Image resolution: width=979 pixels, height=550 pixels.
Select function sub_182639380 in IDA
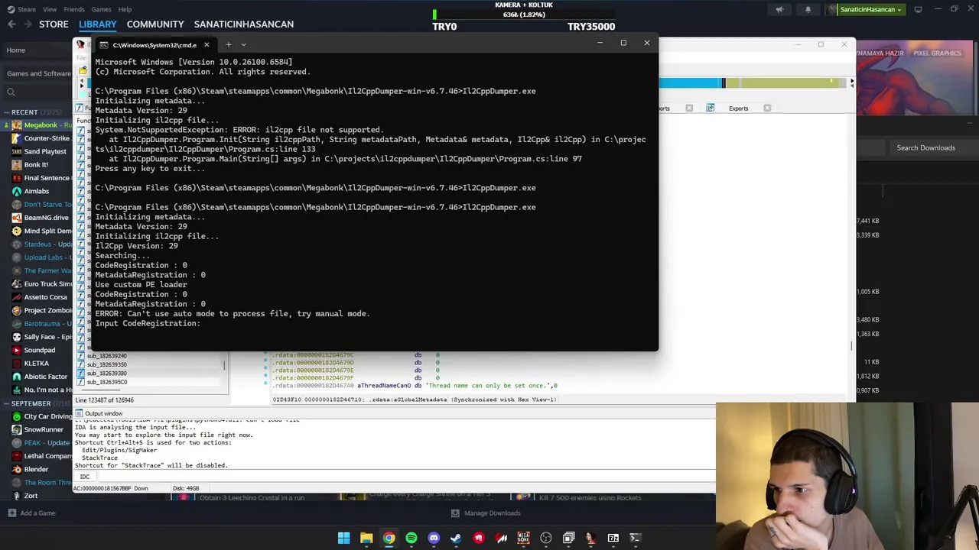click(106, 374)
